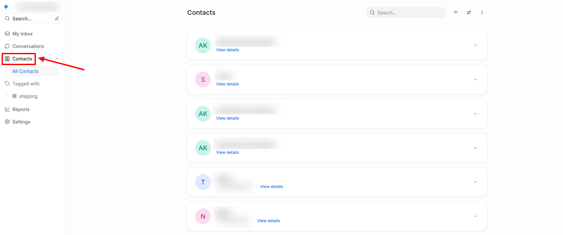The height and width of the screenshot is (235, 563).
Task: Open My Inbox in sidebar
Action: (x=22, y=34)
